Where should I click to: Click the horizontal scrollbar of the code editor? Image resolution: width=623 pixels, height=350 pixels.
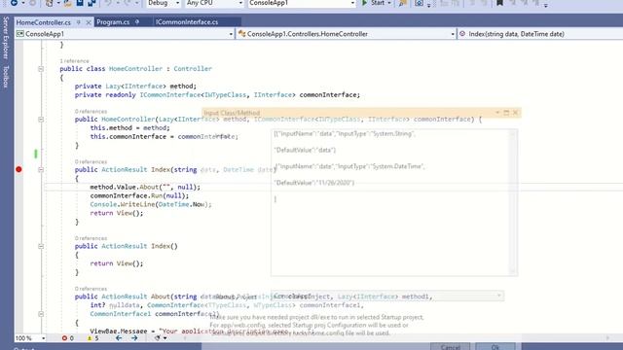(397, 338)
